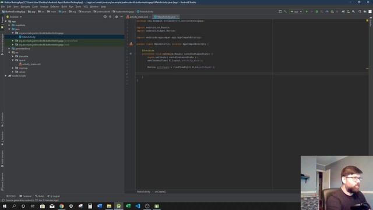Open the Android view selector dropdown
Screen dimensions: 373x210
(14, 17)
